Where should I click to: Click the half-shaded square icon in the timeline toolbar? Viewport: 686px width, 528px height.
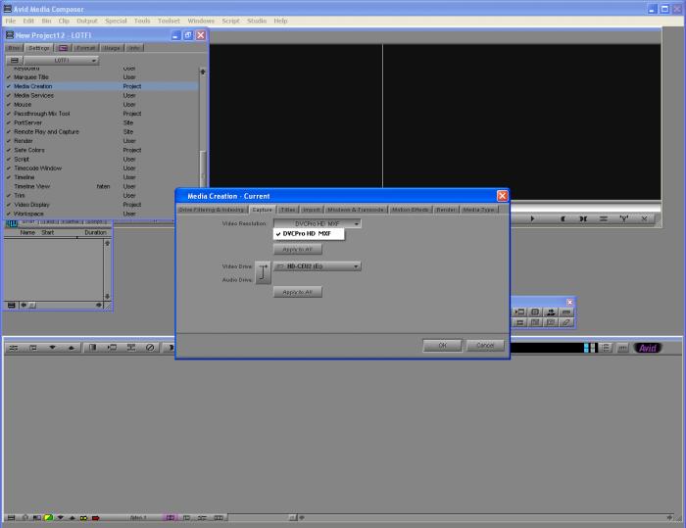(x=92, y=348)
